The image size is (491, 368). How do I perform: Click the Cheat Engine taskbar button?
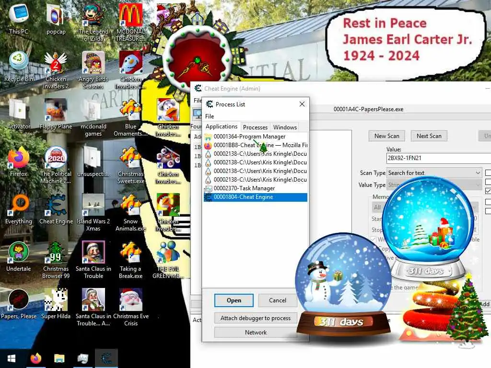click(x=106, y=358)
